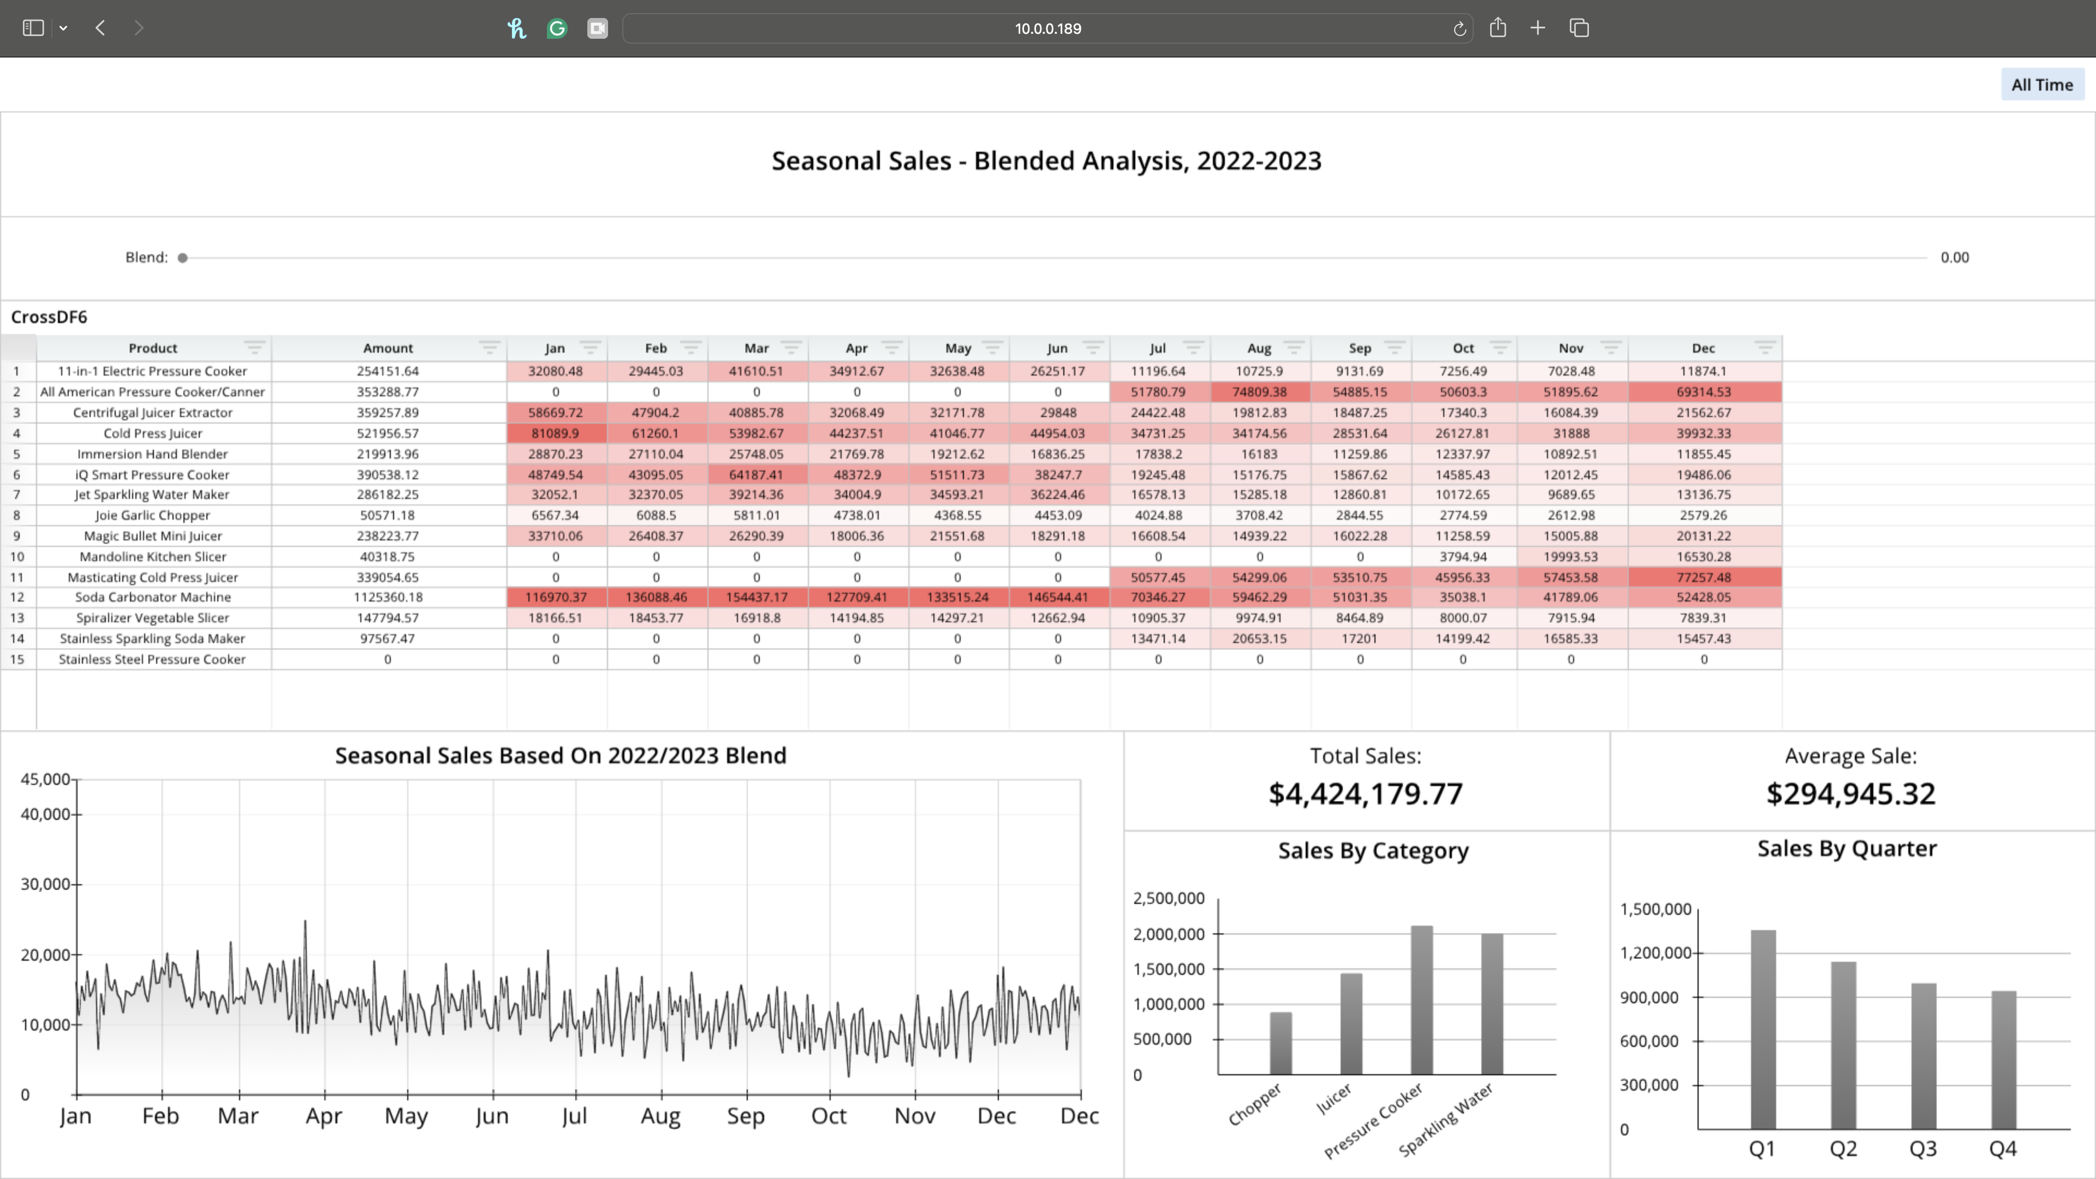Reload the page with refresh icon
The width and height of the screenshot is (2096, 1179).
click(x=1460, y=29)
